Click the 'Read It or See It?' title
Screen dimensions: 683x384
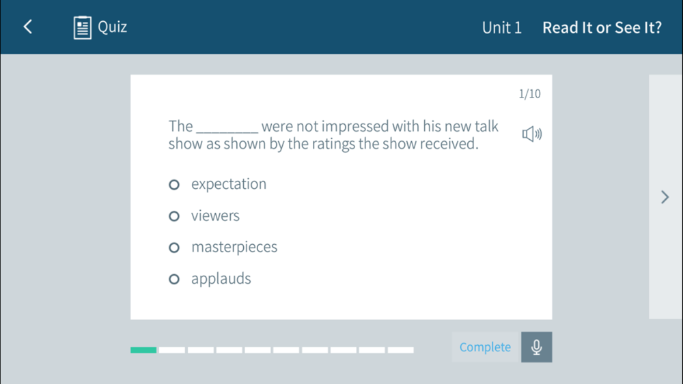tap(602, 28)
